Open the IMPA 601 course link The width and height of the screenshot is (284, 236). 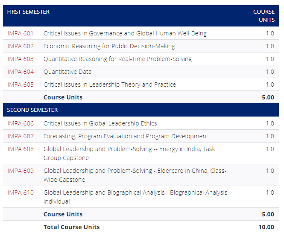(20, 33)
